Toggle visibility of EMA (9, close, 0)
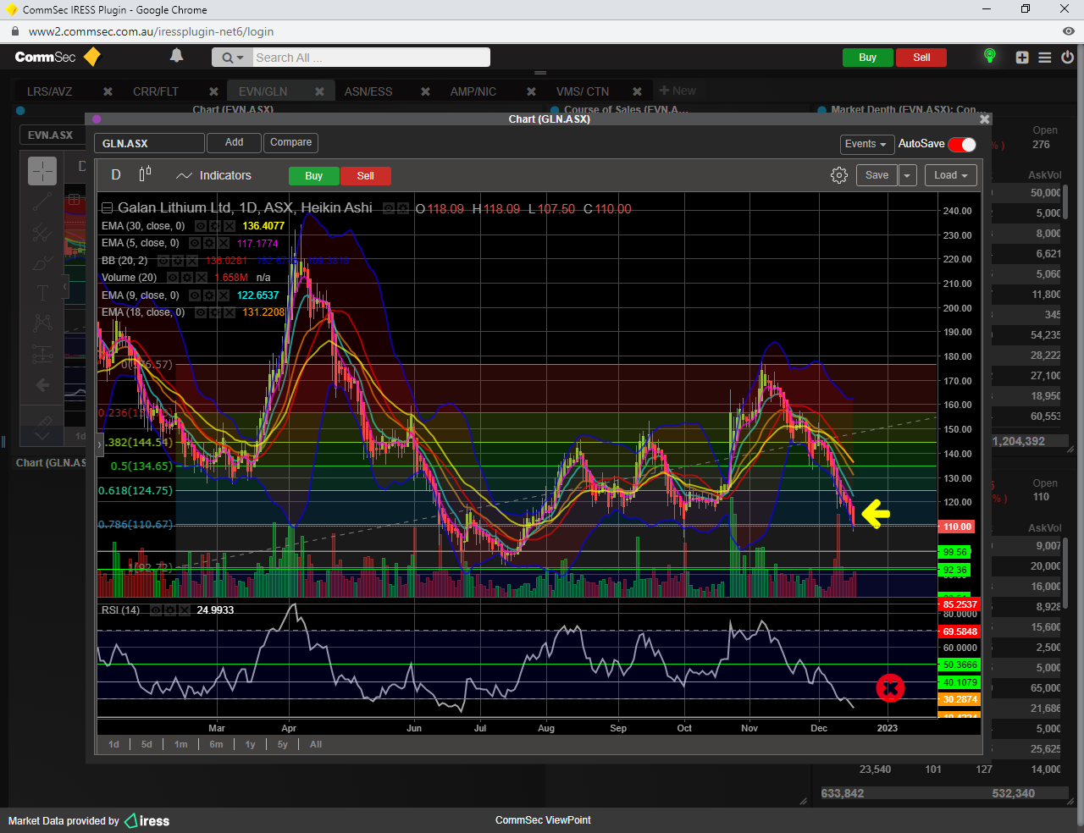Viewport: 1084px width, 833px height. pos(195,295)
